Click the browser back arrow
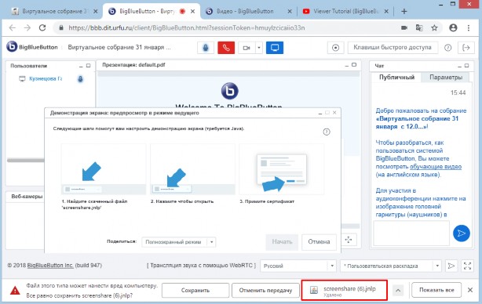 pos(13,28)
